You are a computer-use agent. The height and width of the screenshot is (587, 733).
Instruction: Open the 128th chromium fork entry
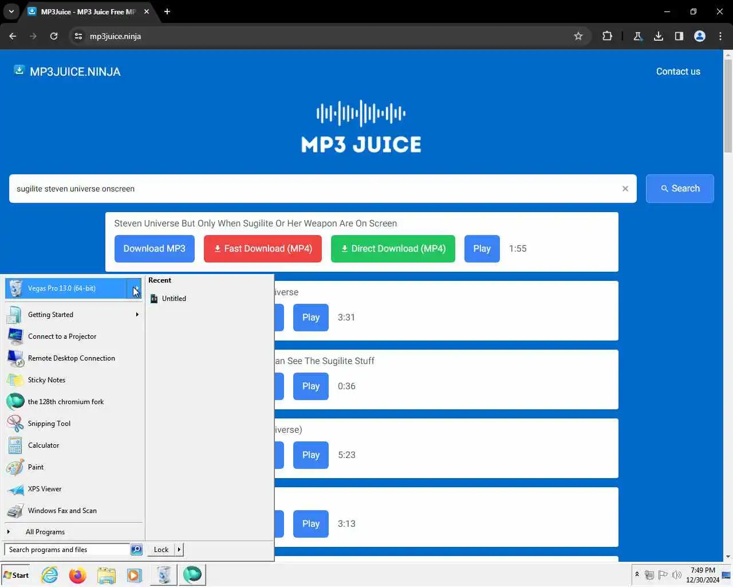tap(73, 402)
